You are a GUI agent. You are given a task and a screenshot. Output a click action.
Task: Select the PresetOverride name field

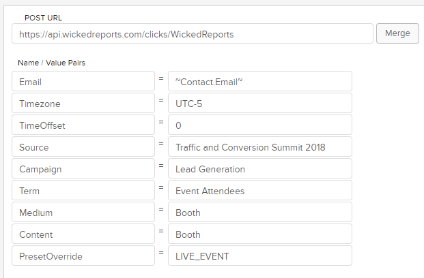[x=83, y=256]
